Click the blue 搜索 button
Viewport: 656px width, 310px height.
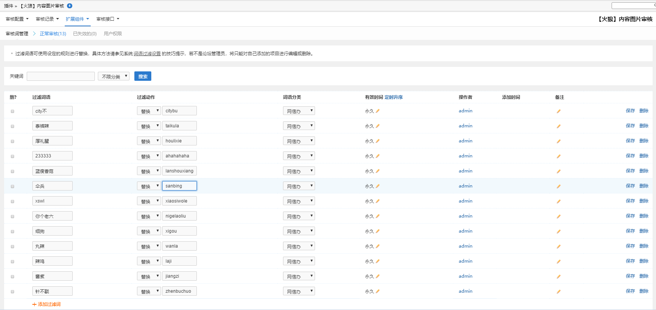coord(143,76)
